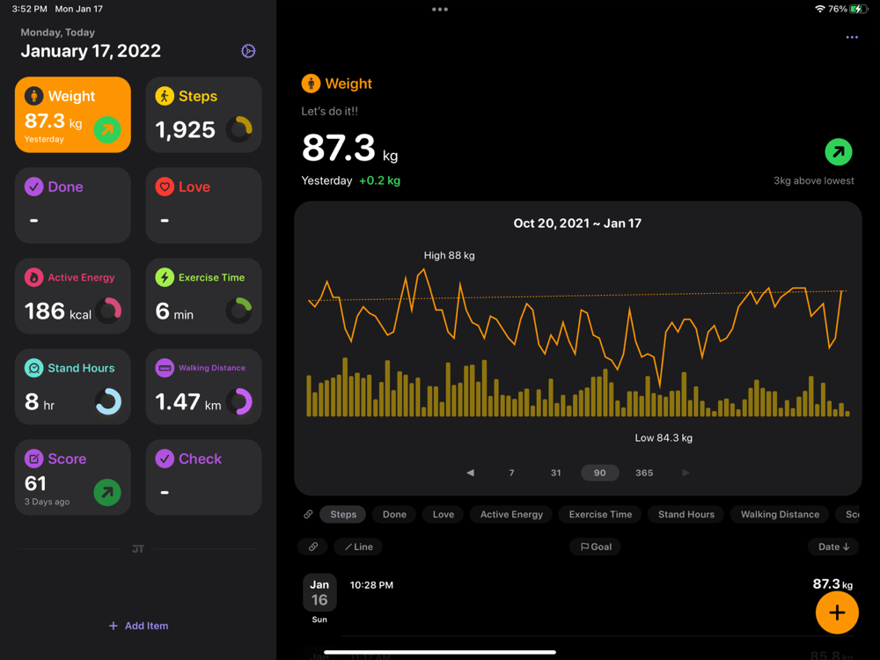This screenshot has width=880, height=660.
Task: Tap the Weight person icon in sidebar card
Action: click(33, 96)
